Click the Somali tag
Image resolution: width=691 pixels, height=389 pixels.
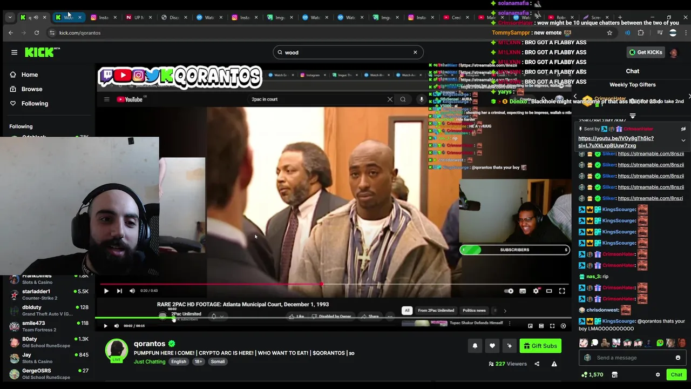[218, 361]
